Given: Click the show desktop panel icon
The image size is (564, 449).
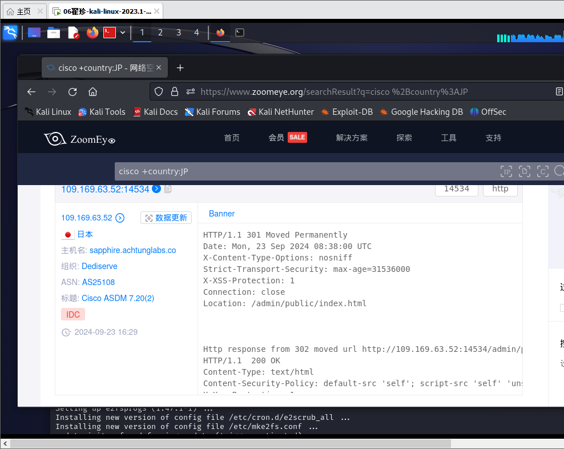Looking at the screenshot, I should click(x=34, y=33).
